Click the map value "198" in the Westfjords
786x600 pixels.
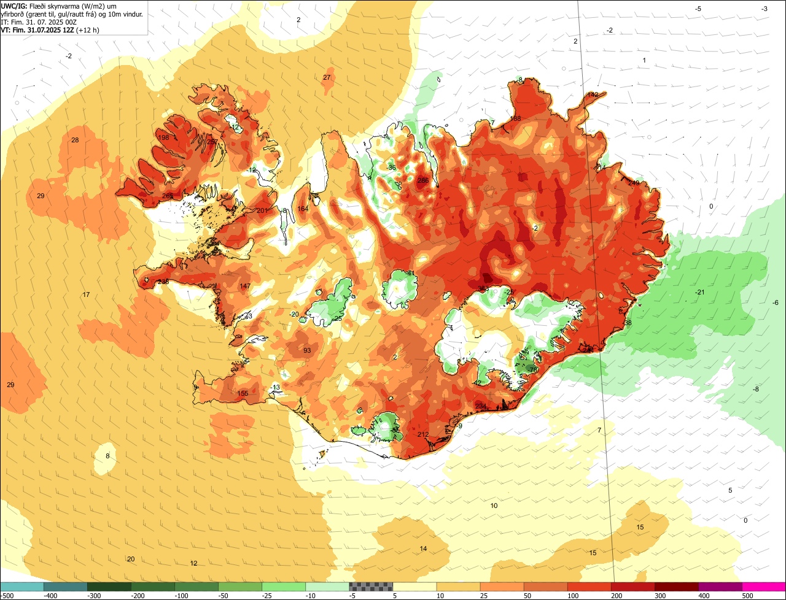click(x=163, y=137)
